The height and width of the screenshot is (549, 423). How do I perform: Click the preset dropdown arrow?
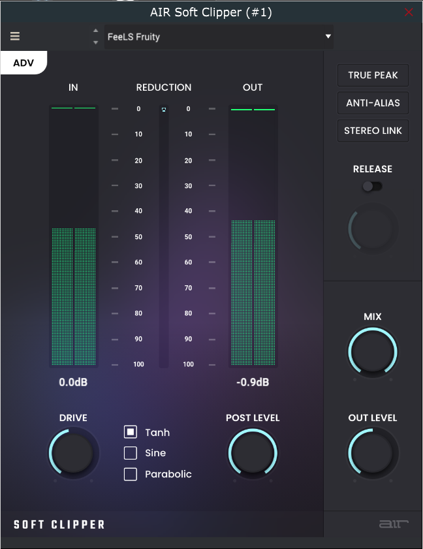tap(328, 37)
